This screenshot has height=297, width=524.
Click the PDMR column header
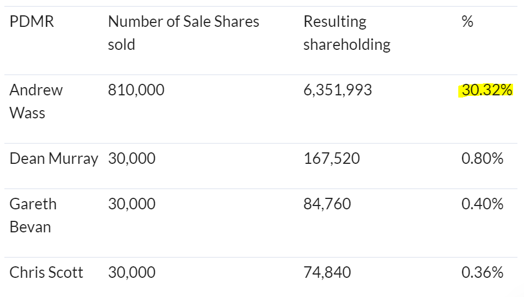[x=32, y=22]
